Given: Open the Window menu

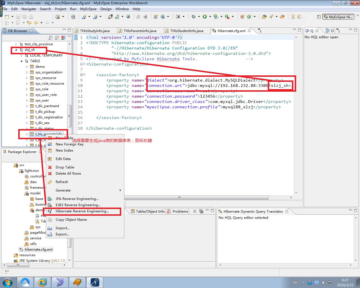Looking at the screenshot, I should (122, 9).
